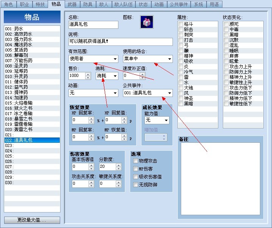Viewport: 272px width, 228px height.
Task: Click the 备注 notes text area
Action: pyautogui.click(x=221, y=179)
